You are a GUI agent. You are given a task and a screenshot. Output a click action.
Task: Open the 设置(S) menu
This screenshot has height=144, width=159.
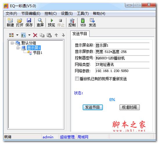(67, 13)
